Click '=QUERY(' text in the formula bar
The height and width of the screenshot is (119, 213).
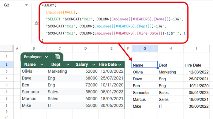[49, 5]
